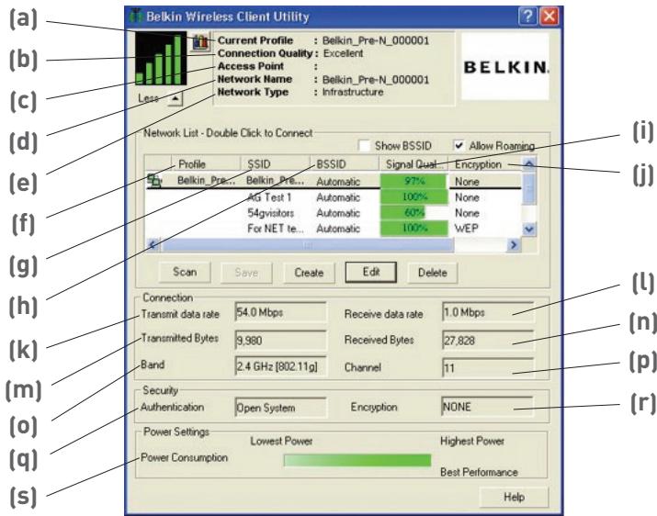Screen dimensions: 657x516
Task: Click the 97% signal quality bar
Action: 414,181
